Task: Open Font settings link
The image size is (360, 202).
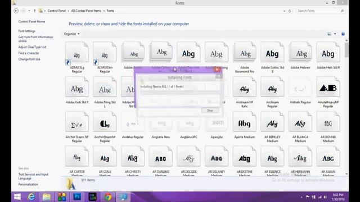Action: pos(27,31)
